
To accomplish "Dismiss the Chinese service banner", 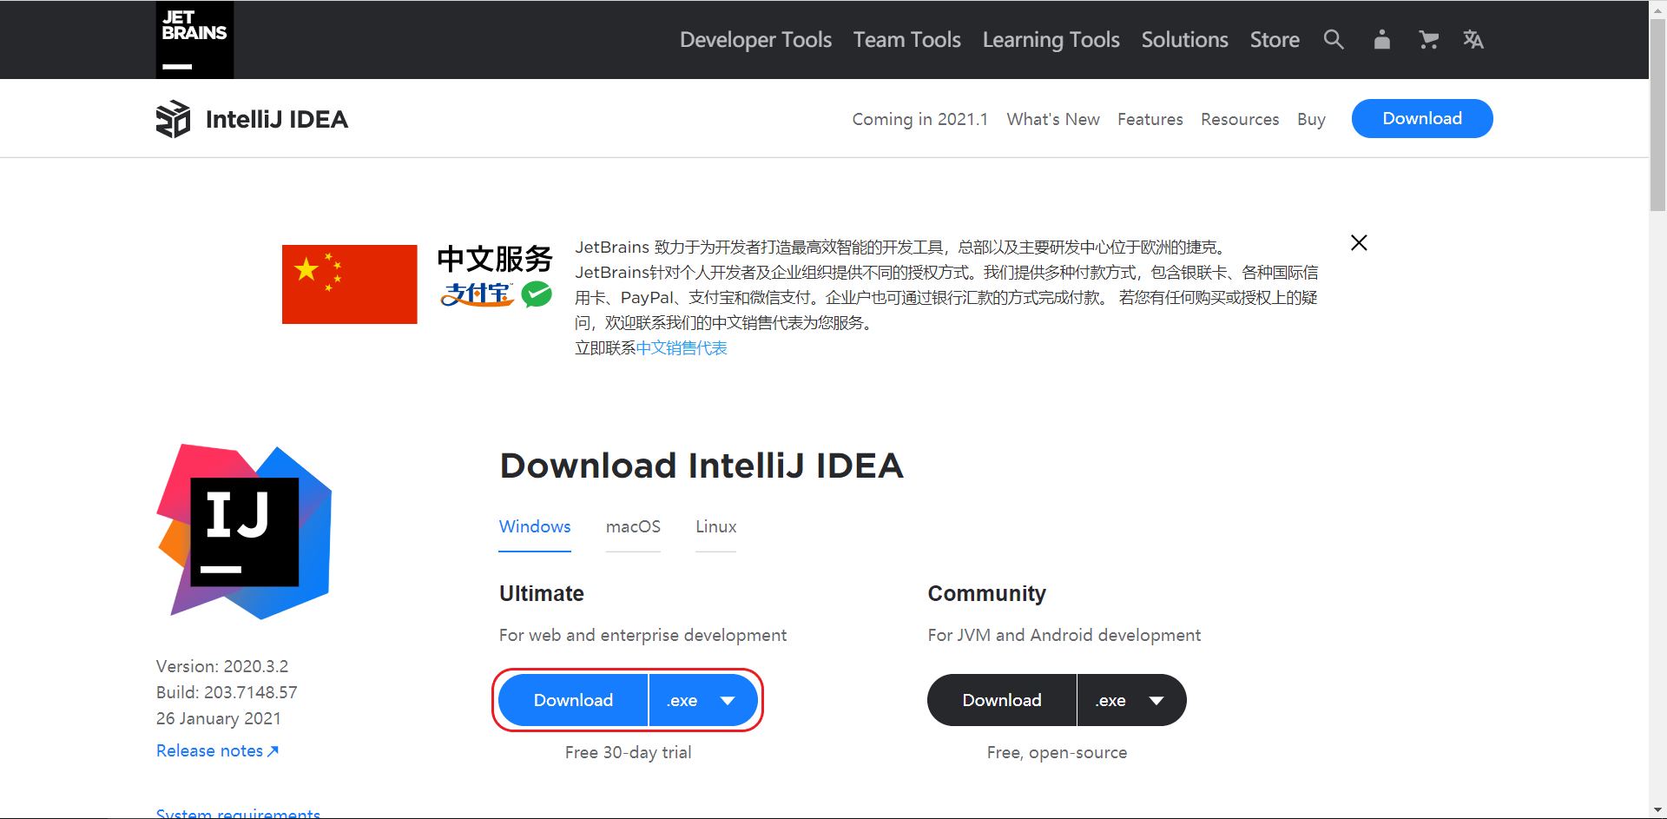I will click(x=1358, y=243).
